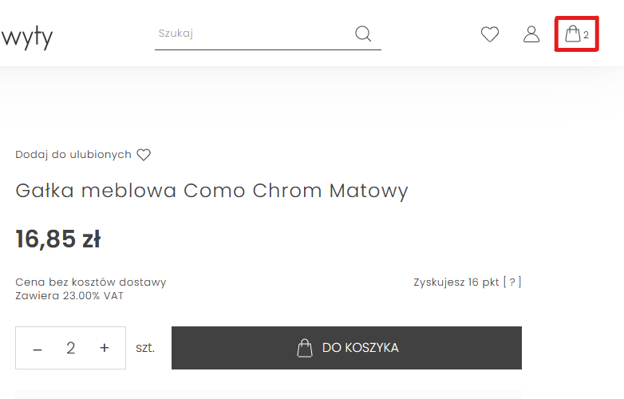The image size is (624, 399).
Task: Open the [ ? ] points help link
Action: 512,282
